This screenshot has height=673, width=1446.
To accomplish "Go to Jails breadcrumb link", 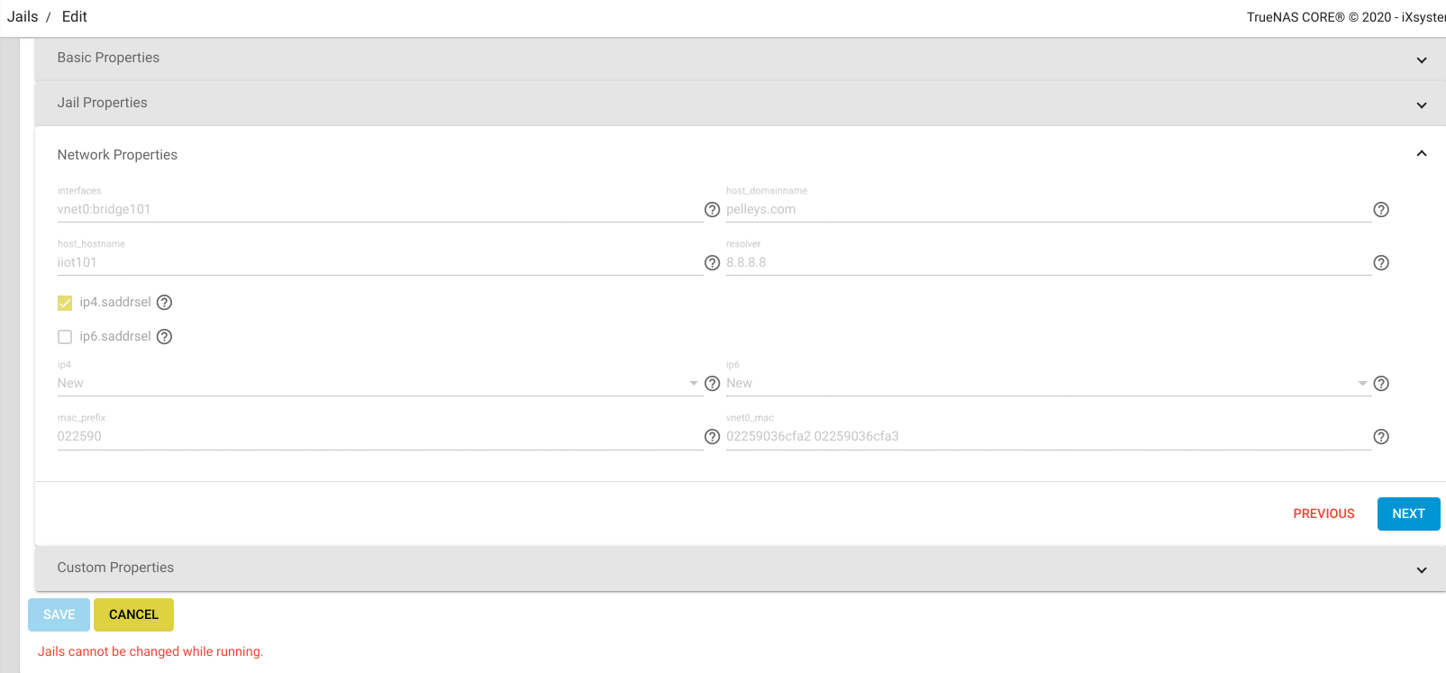I will [23, 16].
